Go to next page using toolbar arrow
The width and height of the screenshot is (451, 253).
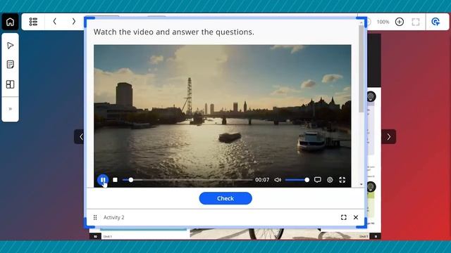pos(73,22)
